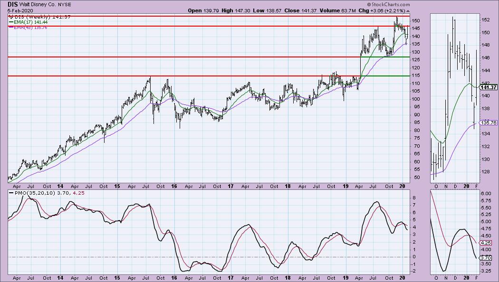The width and height of the screenshot is (499, 282).
Task: Click the 15 year label on price chart axis
Action: (x=117, y=186)
